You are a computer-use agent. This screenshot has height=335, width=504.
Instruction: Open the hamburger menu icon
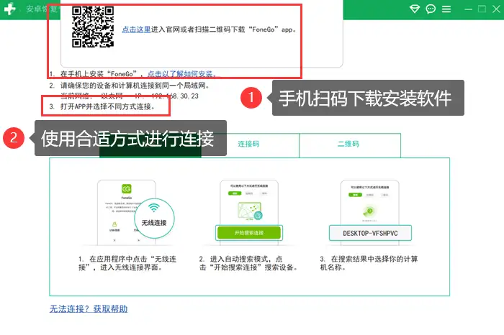(x=446, y=9)
